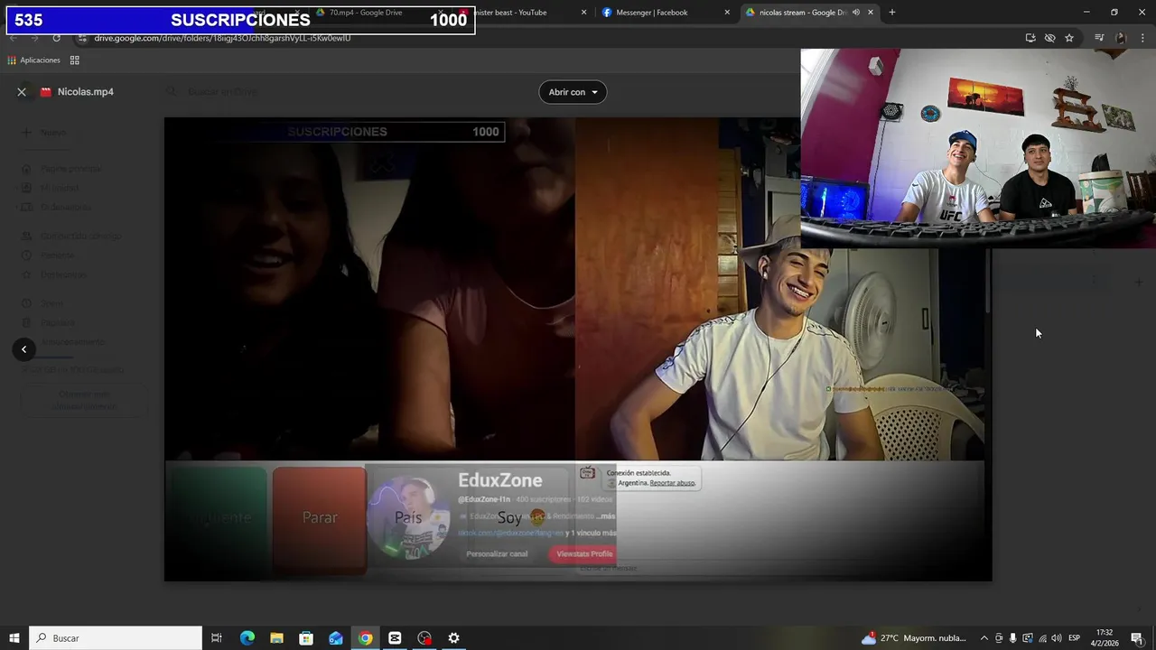Open the notification center icon
Image resolution: width=1156 pixels, height=650 pixels.
pyautogui.click(x=1137, y=638)
